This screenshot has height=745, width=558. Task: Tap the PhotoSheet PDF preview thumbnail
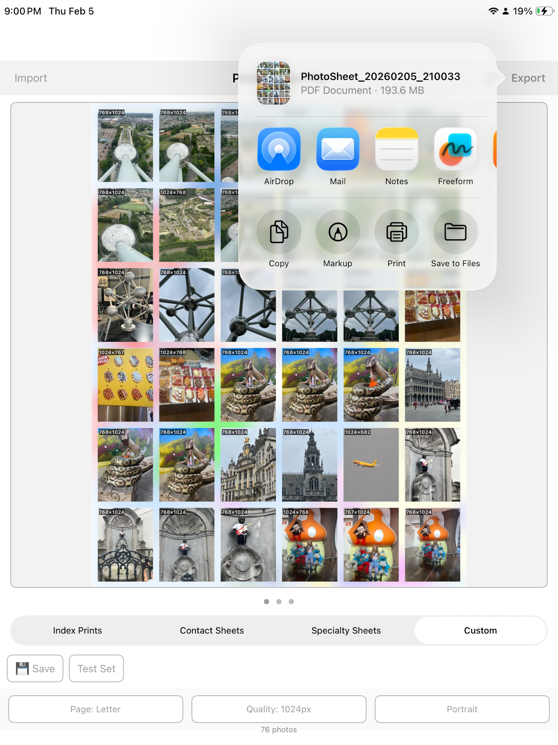click(273, 83)
